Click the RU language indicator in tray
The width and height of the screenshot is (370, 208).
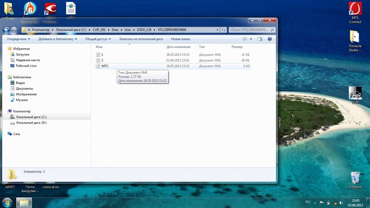(308, 202)
